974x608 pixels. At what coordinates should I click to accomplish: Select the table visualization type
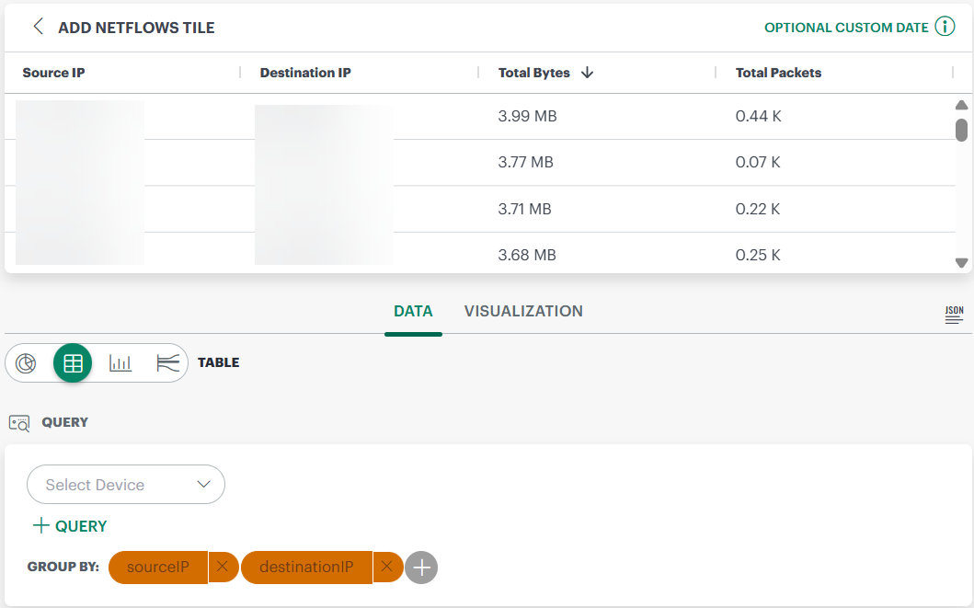[73, 363]
